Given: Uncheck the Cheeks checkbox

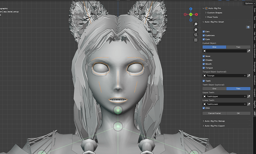Looking at the screenshot, I should [204, 60].
